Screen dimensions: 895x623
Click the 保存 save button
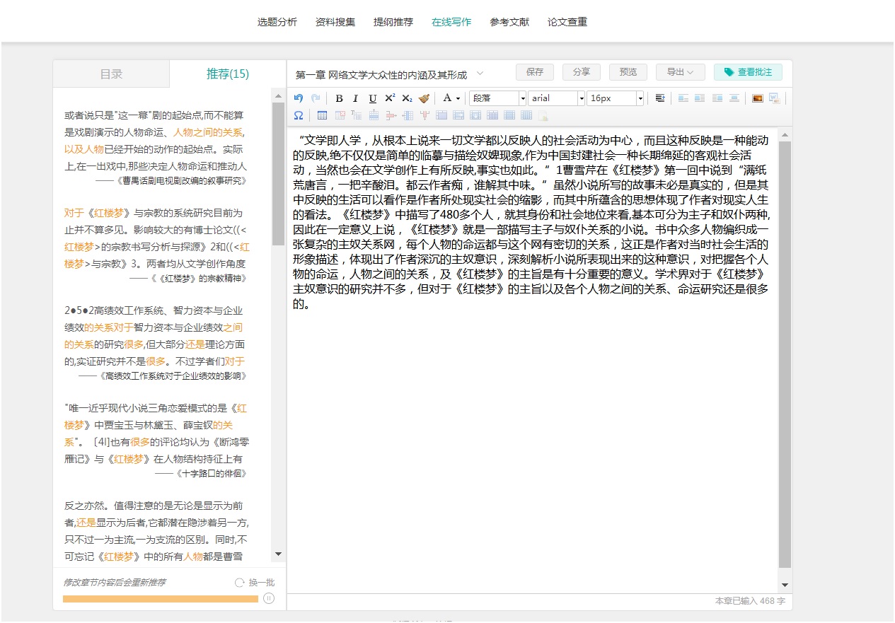point(535,72)
